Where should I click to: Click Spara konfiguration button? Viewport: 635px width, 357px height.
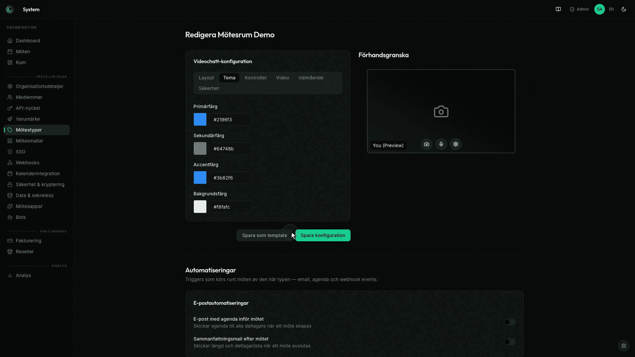point(323,235)
